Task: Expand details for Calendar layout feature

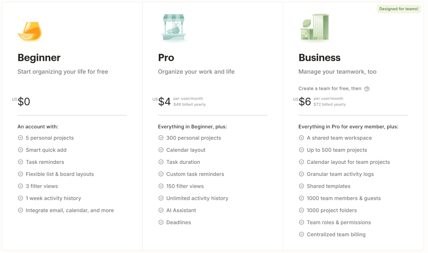Action: (186, 150)
